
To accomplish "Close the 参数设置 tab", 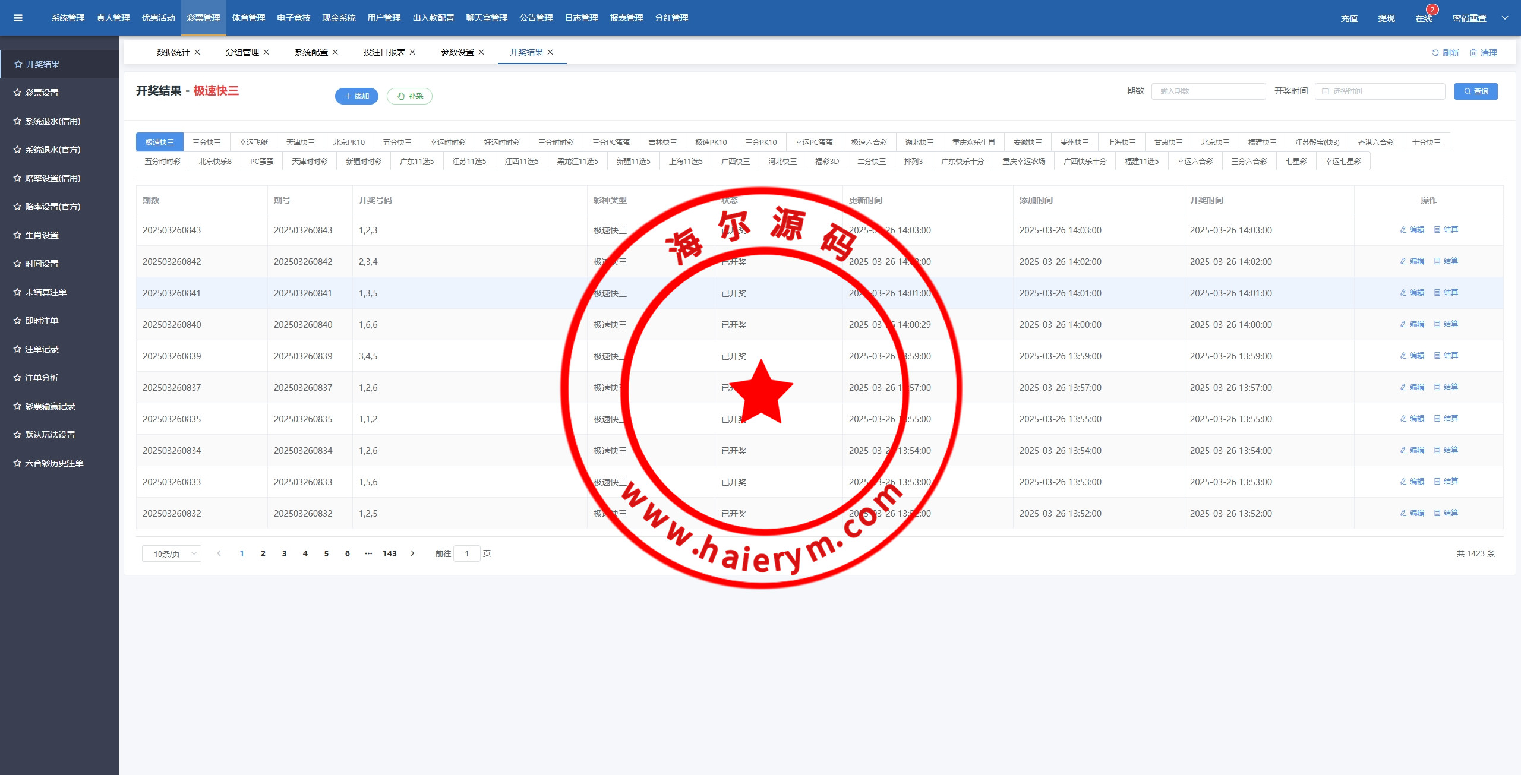I will [481, 52].
